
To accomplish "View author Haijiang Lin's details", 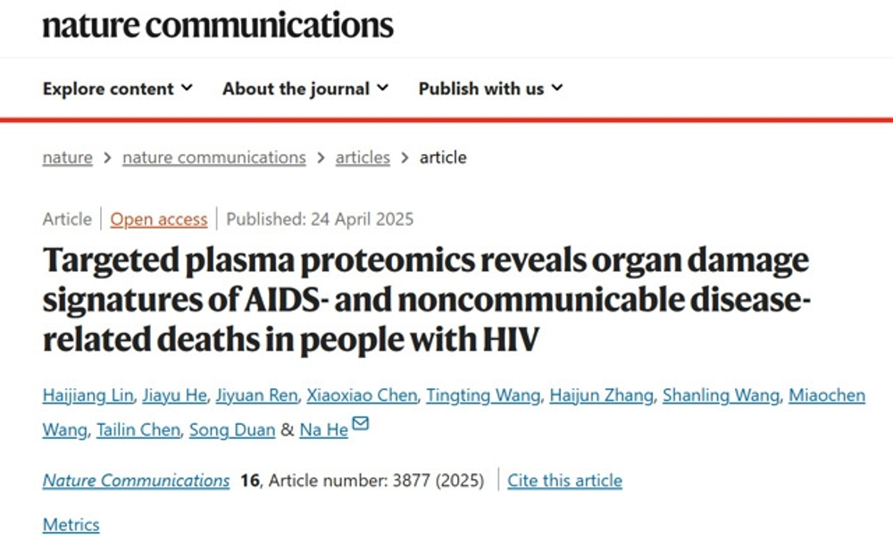I will 88,395.
